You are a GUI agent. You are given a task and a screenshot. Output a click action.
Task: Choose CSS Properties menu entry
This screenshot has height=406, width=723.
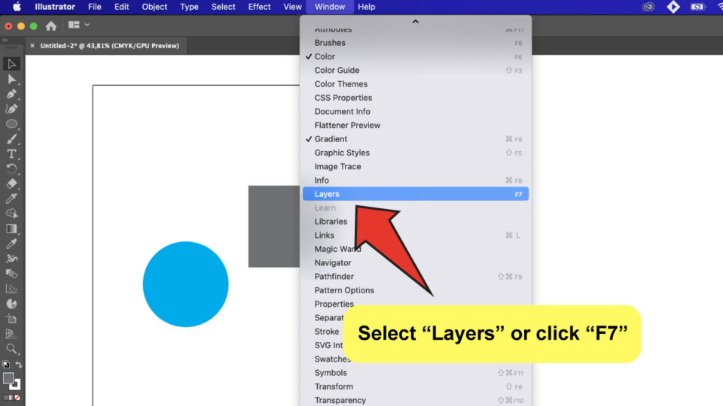(x=416, y=98)
